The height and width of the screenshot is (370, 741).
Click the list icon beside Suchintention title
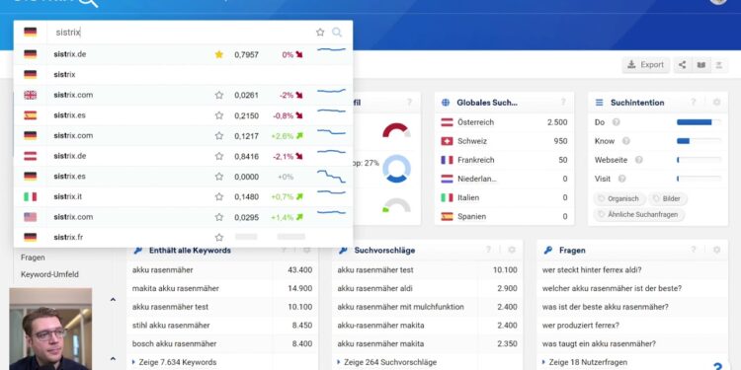pyautogui.click(x=600, y=103)
